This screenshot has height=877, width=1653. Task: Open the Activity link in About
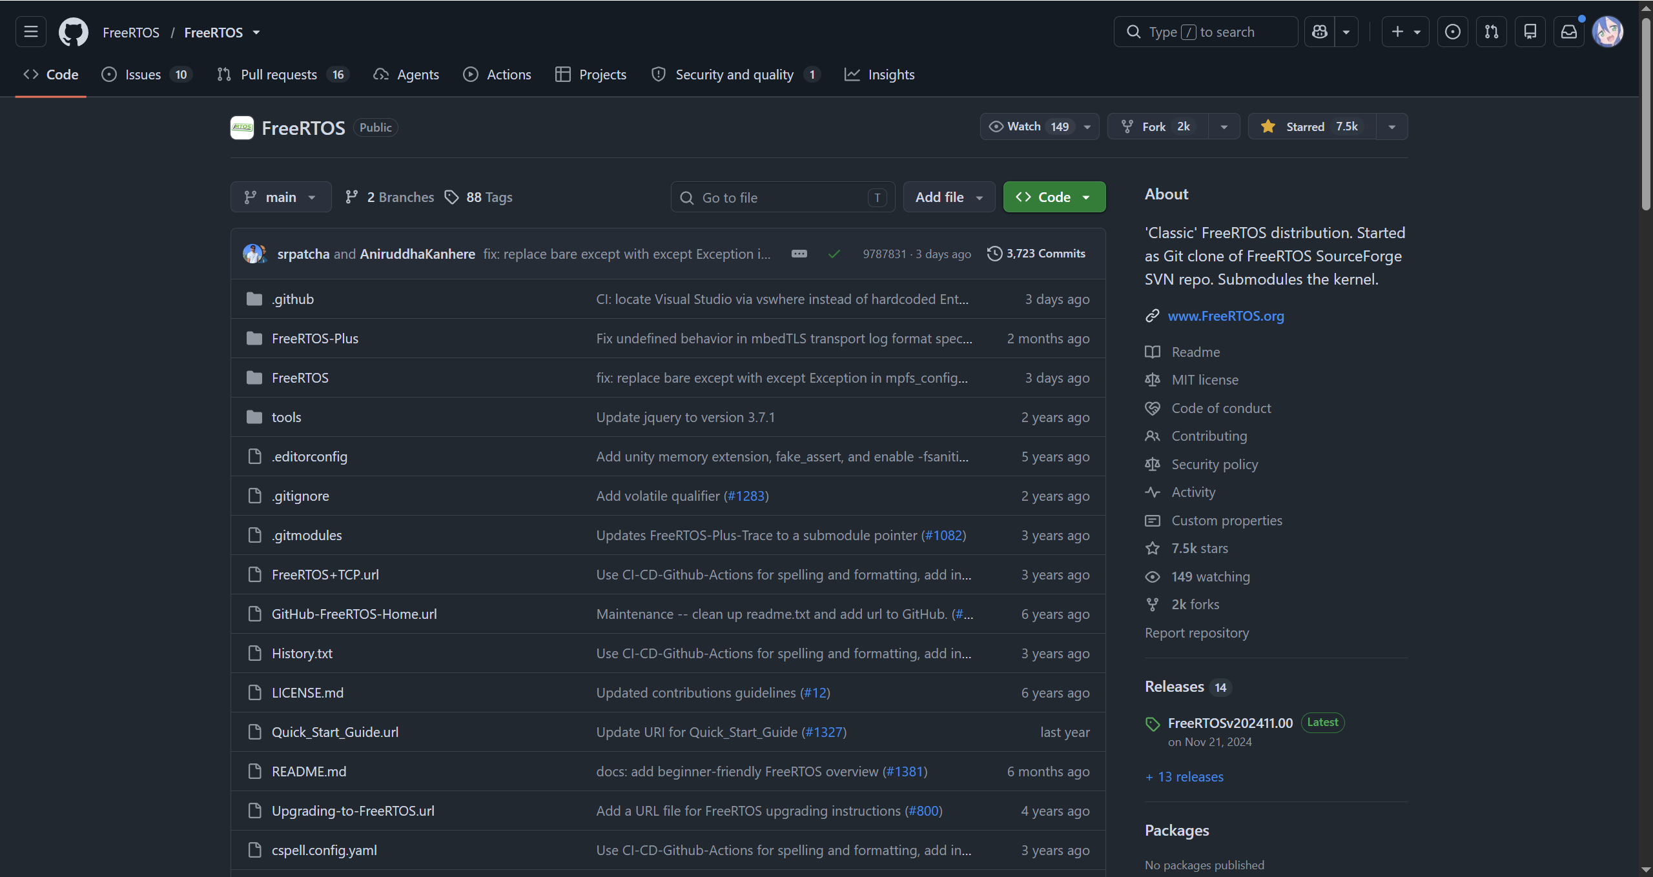(1193, 492)
